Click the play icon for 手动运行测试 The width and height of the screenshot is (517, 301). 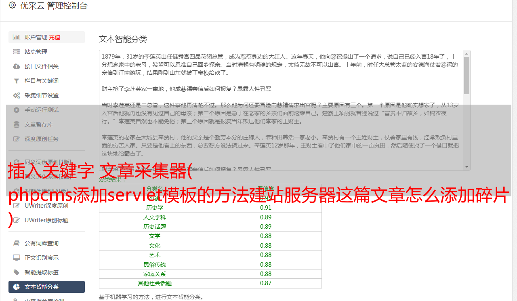[17, 110]
